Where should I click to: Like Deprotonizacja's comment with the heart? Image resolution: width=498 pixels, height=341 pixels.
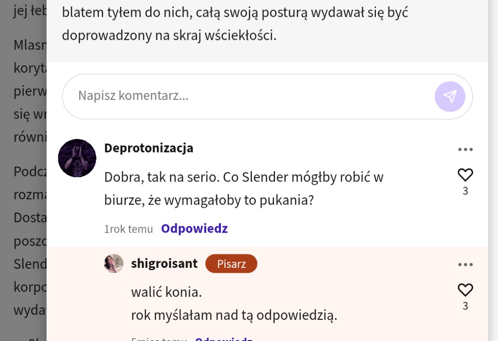coord(465,175)
